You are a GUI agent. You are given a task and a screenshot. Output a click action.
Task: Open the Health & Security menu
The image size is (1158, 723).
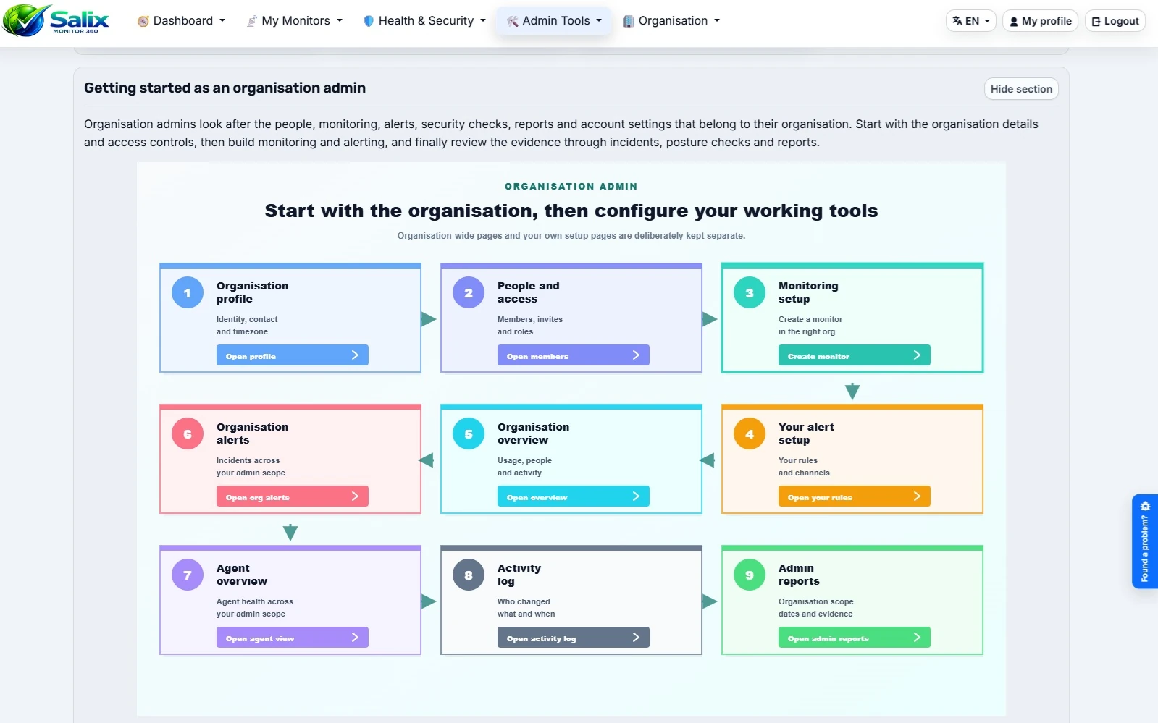point(424,21)
